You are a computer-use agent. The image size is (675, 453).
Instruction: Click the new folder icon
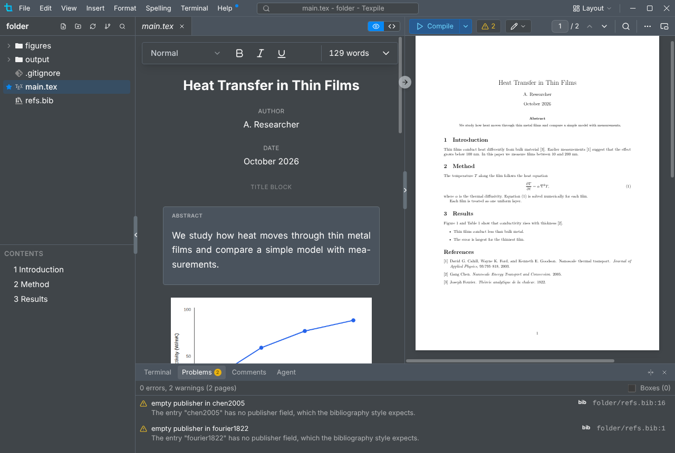78,26
